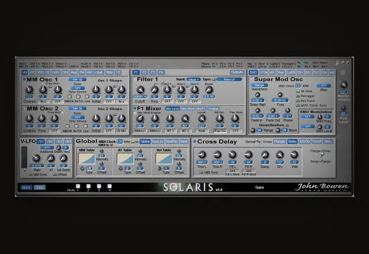
Task: Open the Super Mod Osc Triangle waveform selector
Action: [x=259, y=85]
